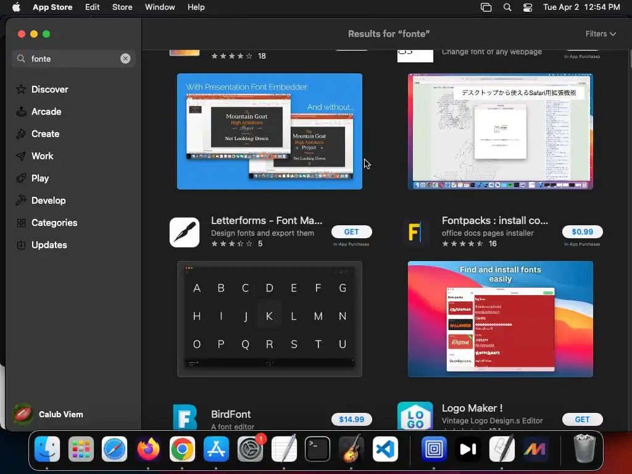Click the Design fonts and export them subtitle
This screenshot has height=474, width=632.
point(262,233)
